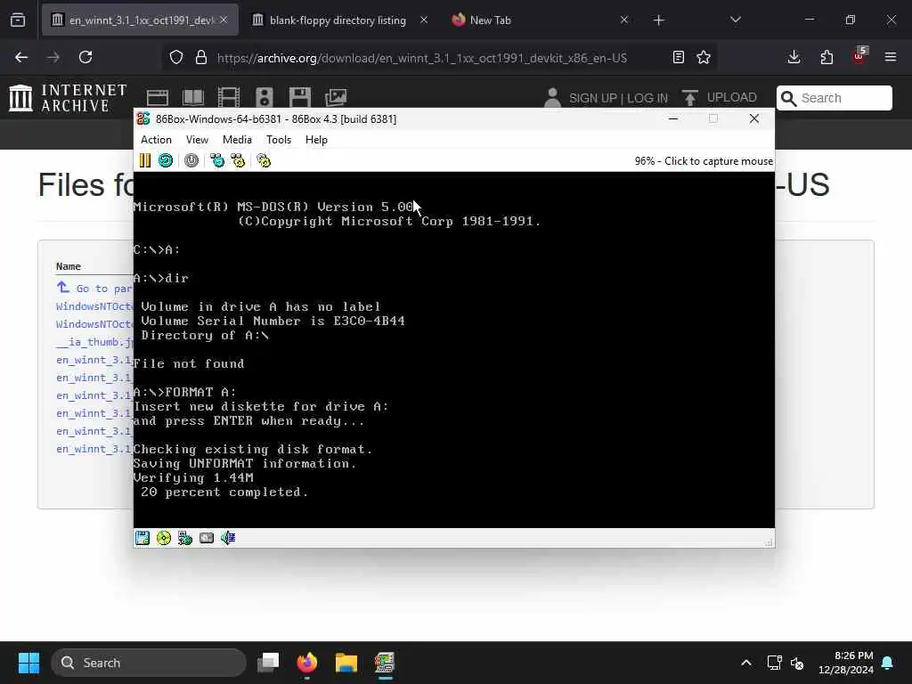Open the clock showing 8:26 PM
912x684 pixels.
tap(846, 663)
